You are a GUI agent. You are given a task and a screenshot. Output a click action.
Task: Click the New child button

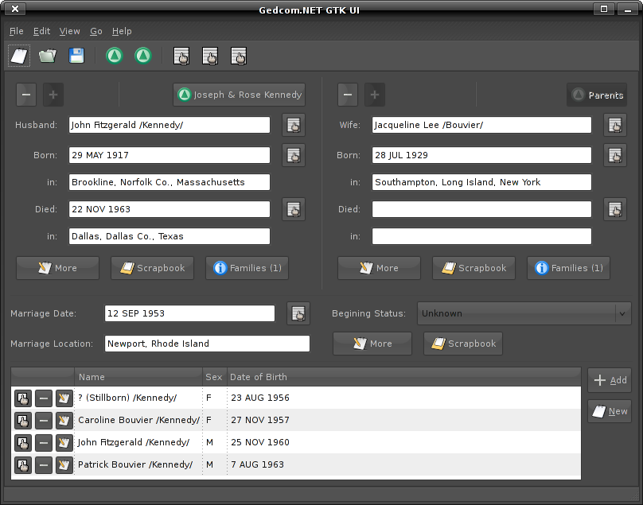point(610,411)
